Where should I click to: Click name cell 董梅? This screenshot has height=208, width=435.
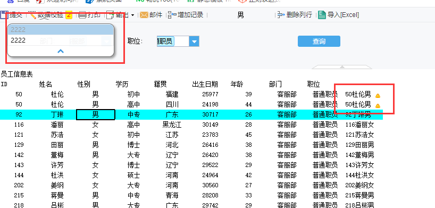(57, 155)
